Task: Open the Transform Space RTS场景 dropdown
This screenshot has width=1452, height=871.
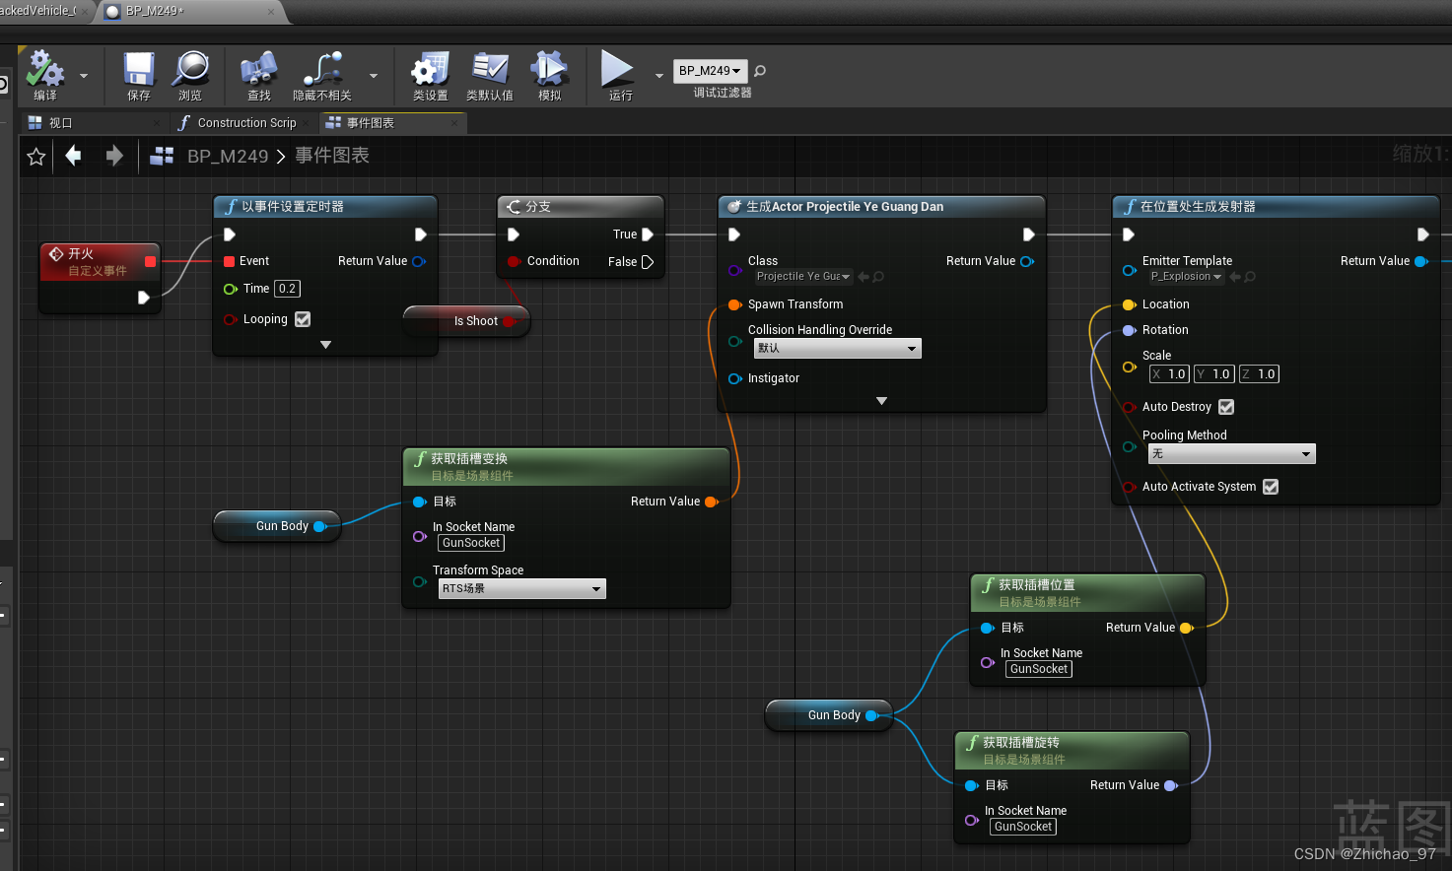Action: coord(522,588)
